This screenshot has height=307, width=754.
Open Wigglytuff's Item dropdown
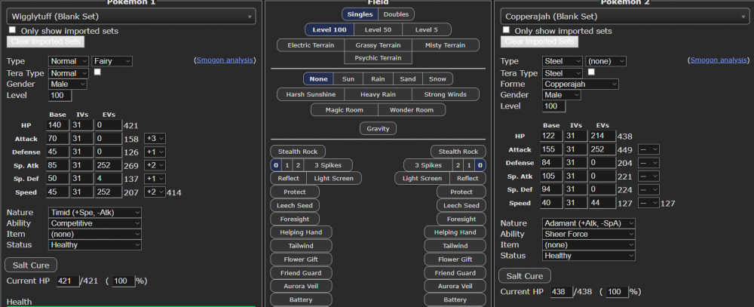[x=95, y=234]
